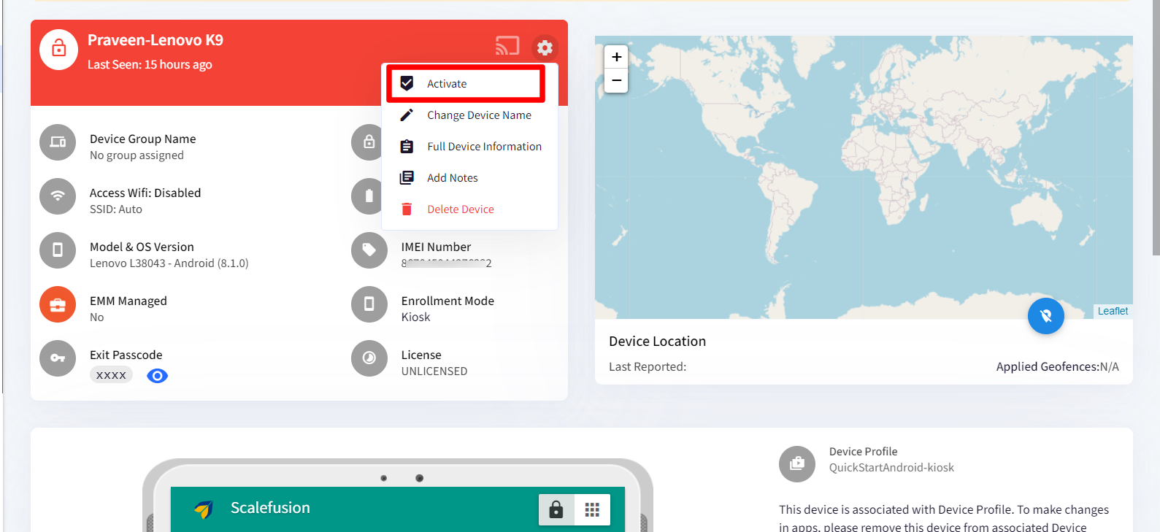Click the lock icon beside Praveen-Lenovo K9
Viewport: 1160px width, 532px height.
click(58, 50)
